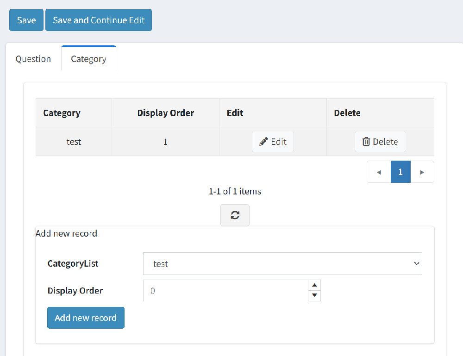Click the down arrow on Display Order spinner
Screen dimensions: 463x356
[314, 296]
